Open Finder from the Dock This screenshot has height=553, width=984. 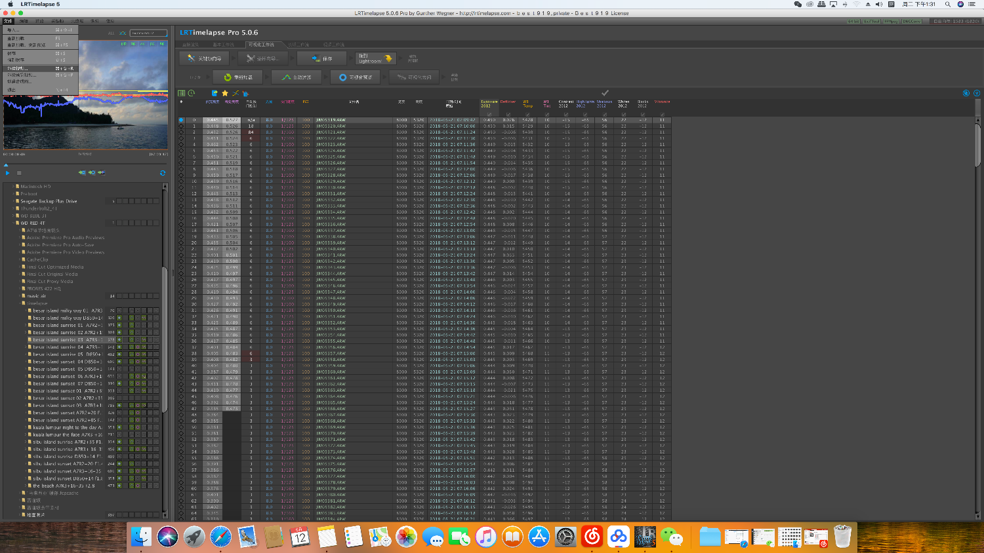141,537
